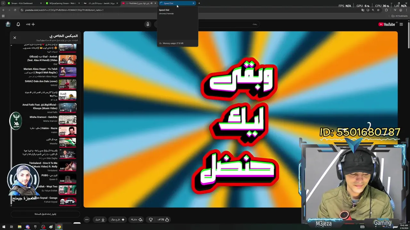Open the Extensions puzzle icon
Image resolution: width=410 pixels, height=230 pixels.
[386, 10]
